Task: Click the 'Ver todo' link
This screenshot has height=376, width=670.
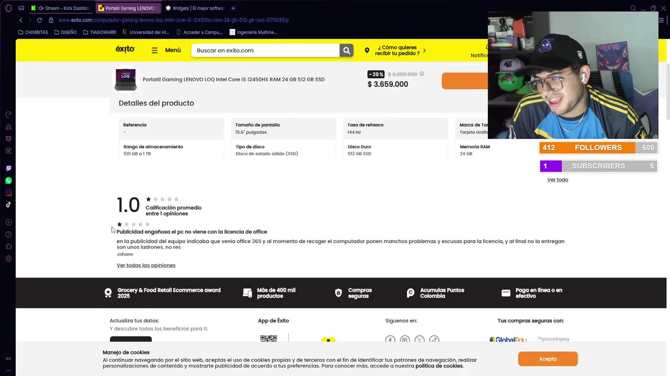Action: (557, 180)
